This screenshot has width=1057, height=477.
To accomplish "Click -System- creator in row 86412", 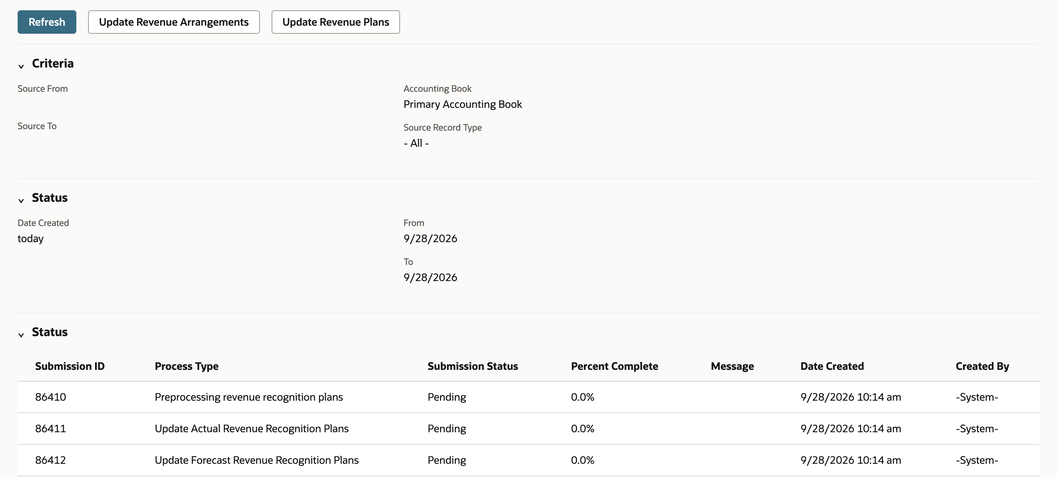I will (x=977, y=460).
